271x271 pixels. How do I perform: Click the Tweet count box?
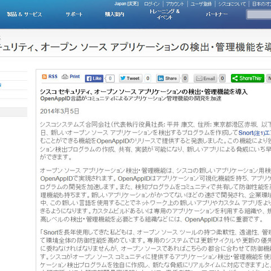coord(148,78)
